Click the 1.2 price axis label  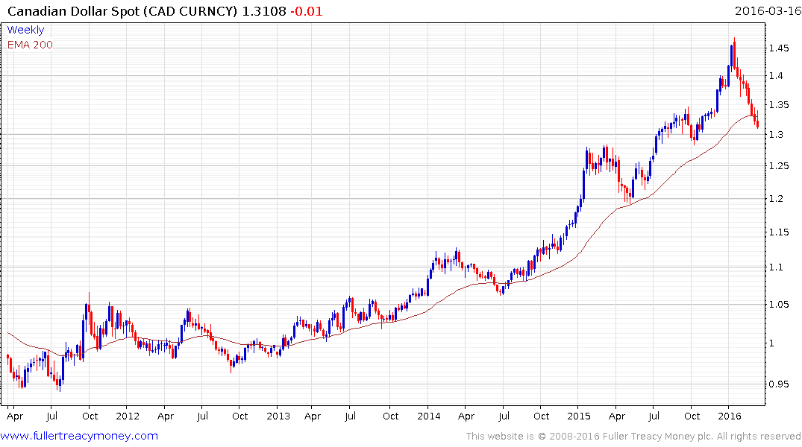pos(776,199)
